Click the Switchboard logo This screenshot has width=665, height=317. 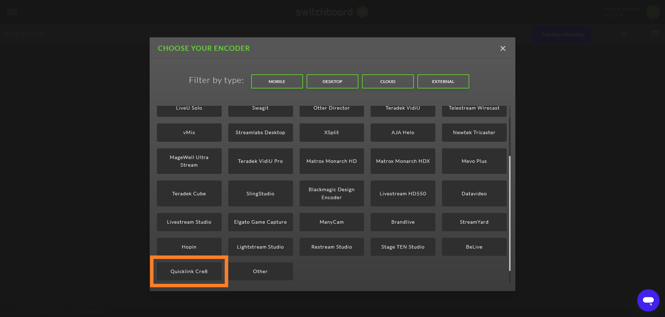(332, 12)
